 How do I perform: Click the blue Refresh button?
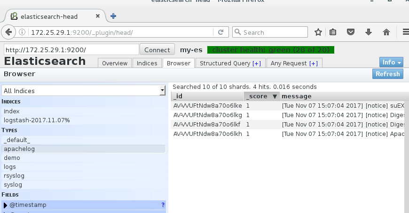[388, 74]
